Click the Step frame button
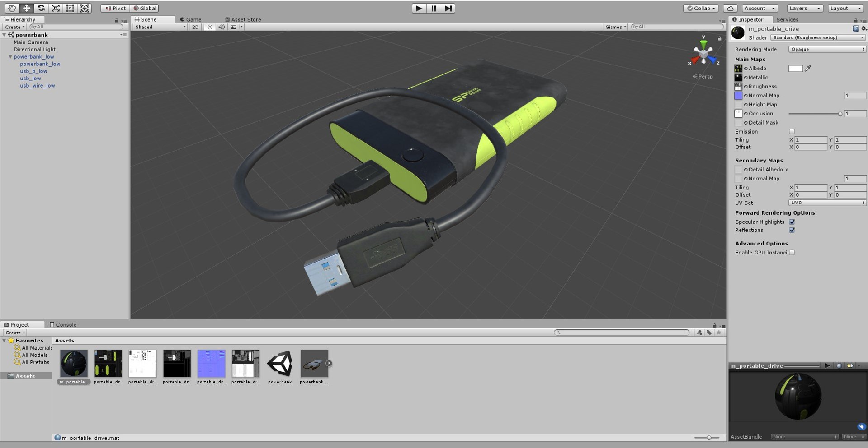This screenshot has height=448, width=868. (x=448, y=8)
